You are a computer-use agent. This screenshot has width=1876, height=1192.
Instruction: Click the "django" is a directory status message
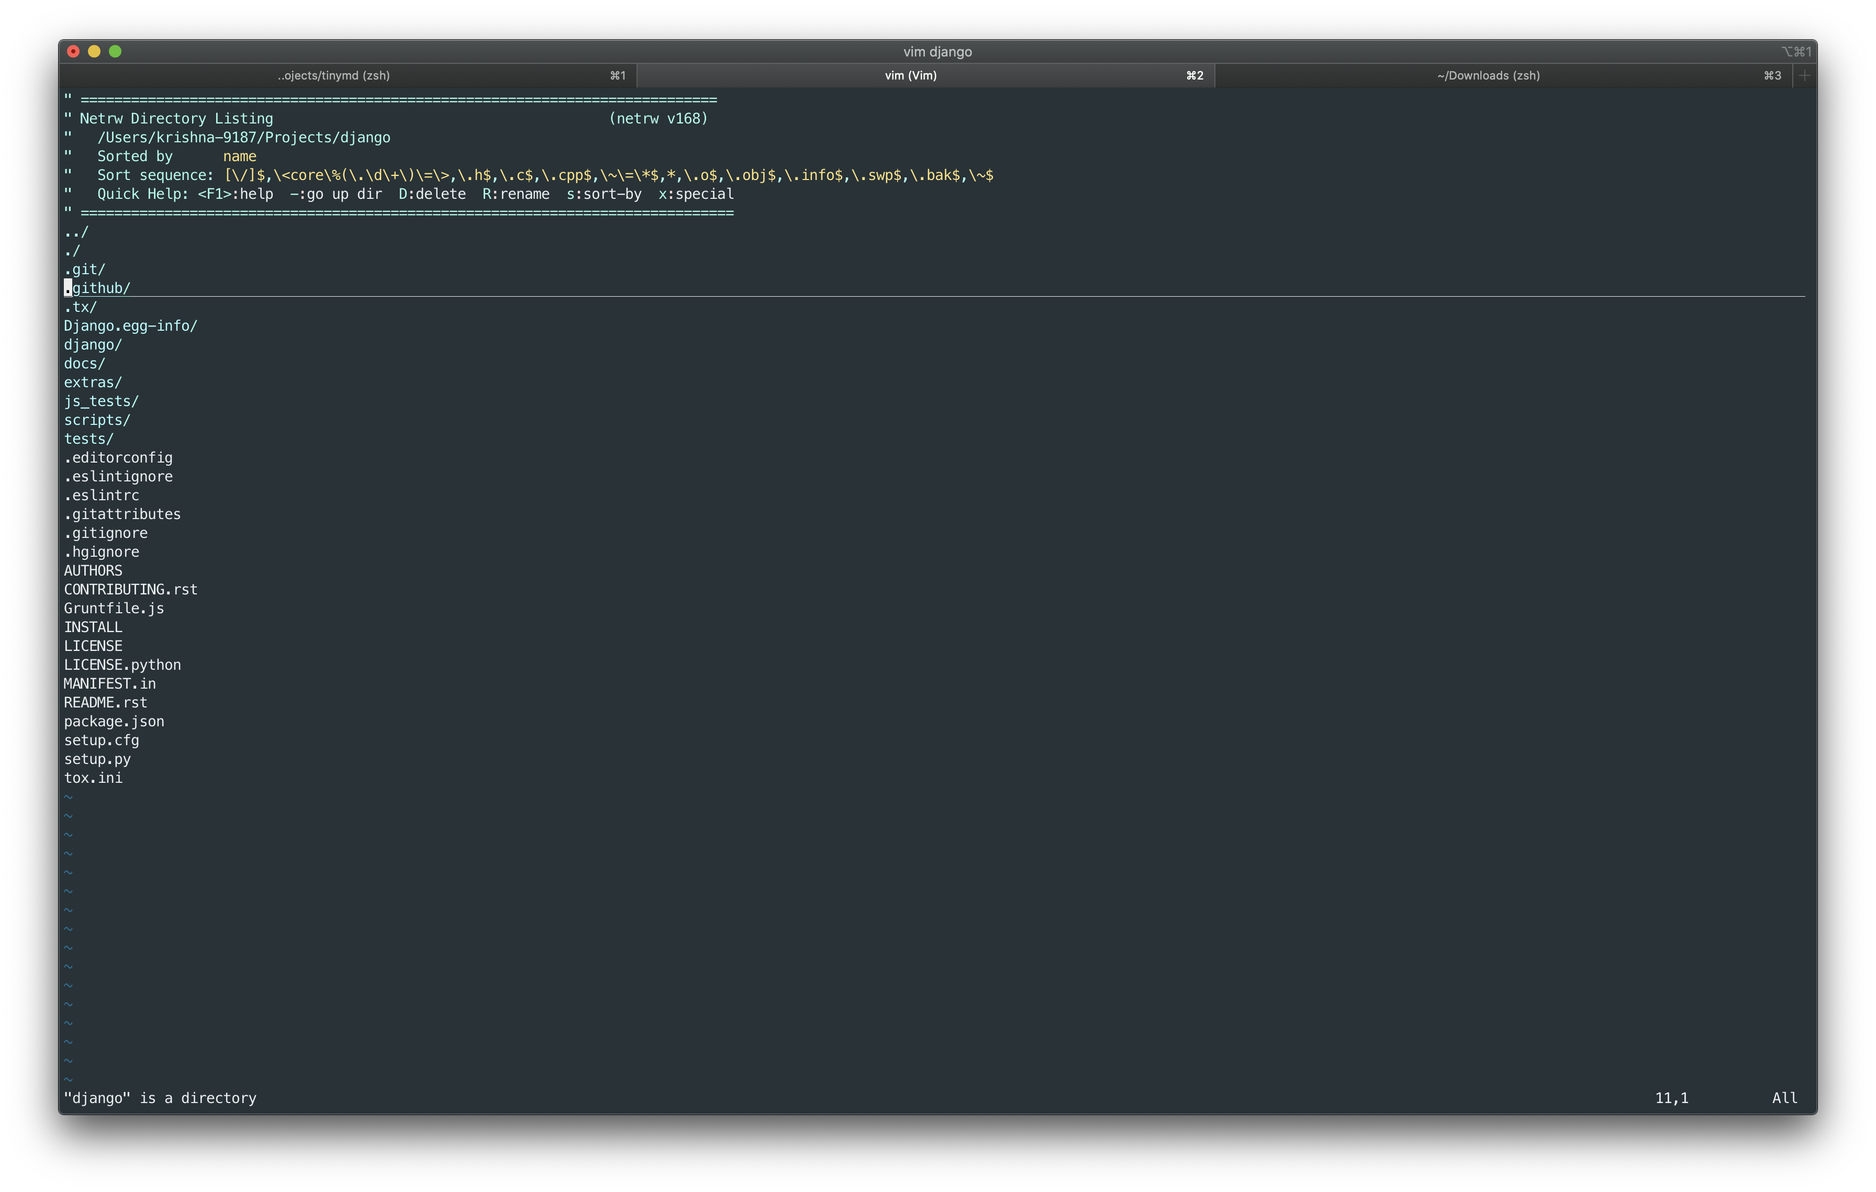(x=160, y=1098)
